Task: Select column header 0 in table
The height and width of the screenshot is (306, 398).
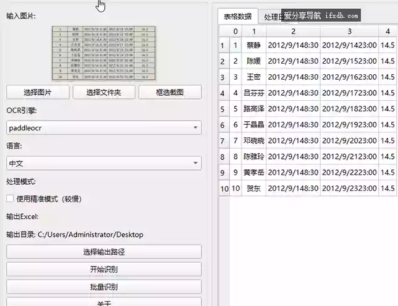Action: [235, 31]
